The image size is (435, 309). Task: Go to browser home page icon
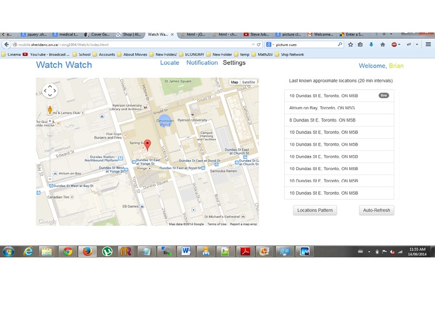click(x=382, y=44)
